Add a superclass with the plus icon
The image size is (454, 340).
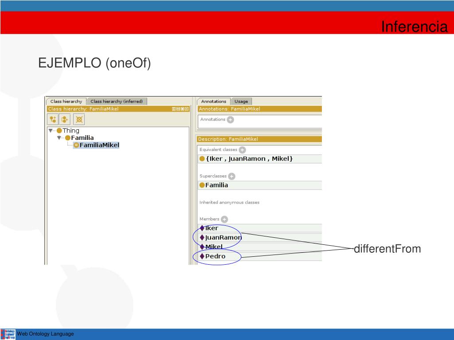pyautogui.click(x=231, y=176)
